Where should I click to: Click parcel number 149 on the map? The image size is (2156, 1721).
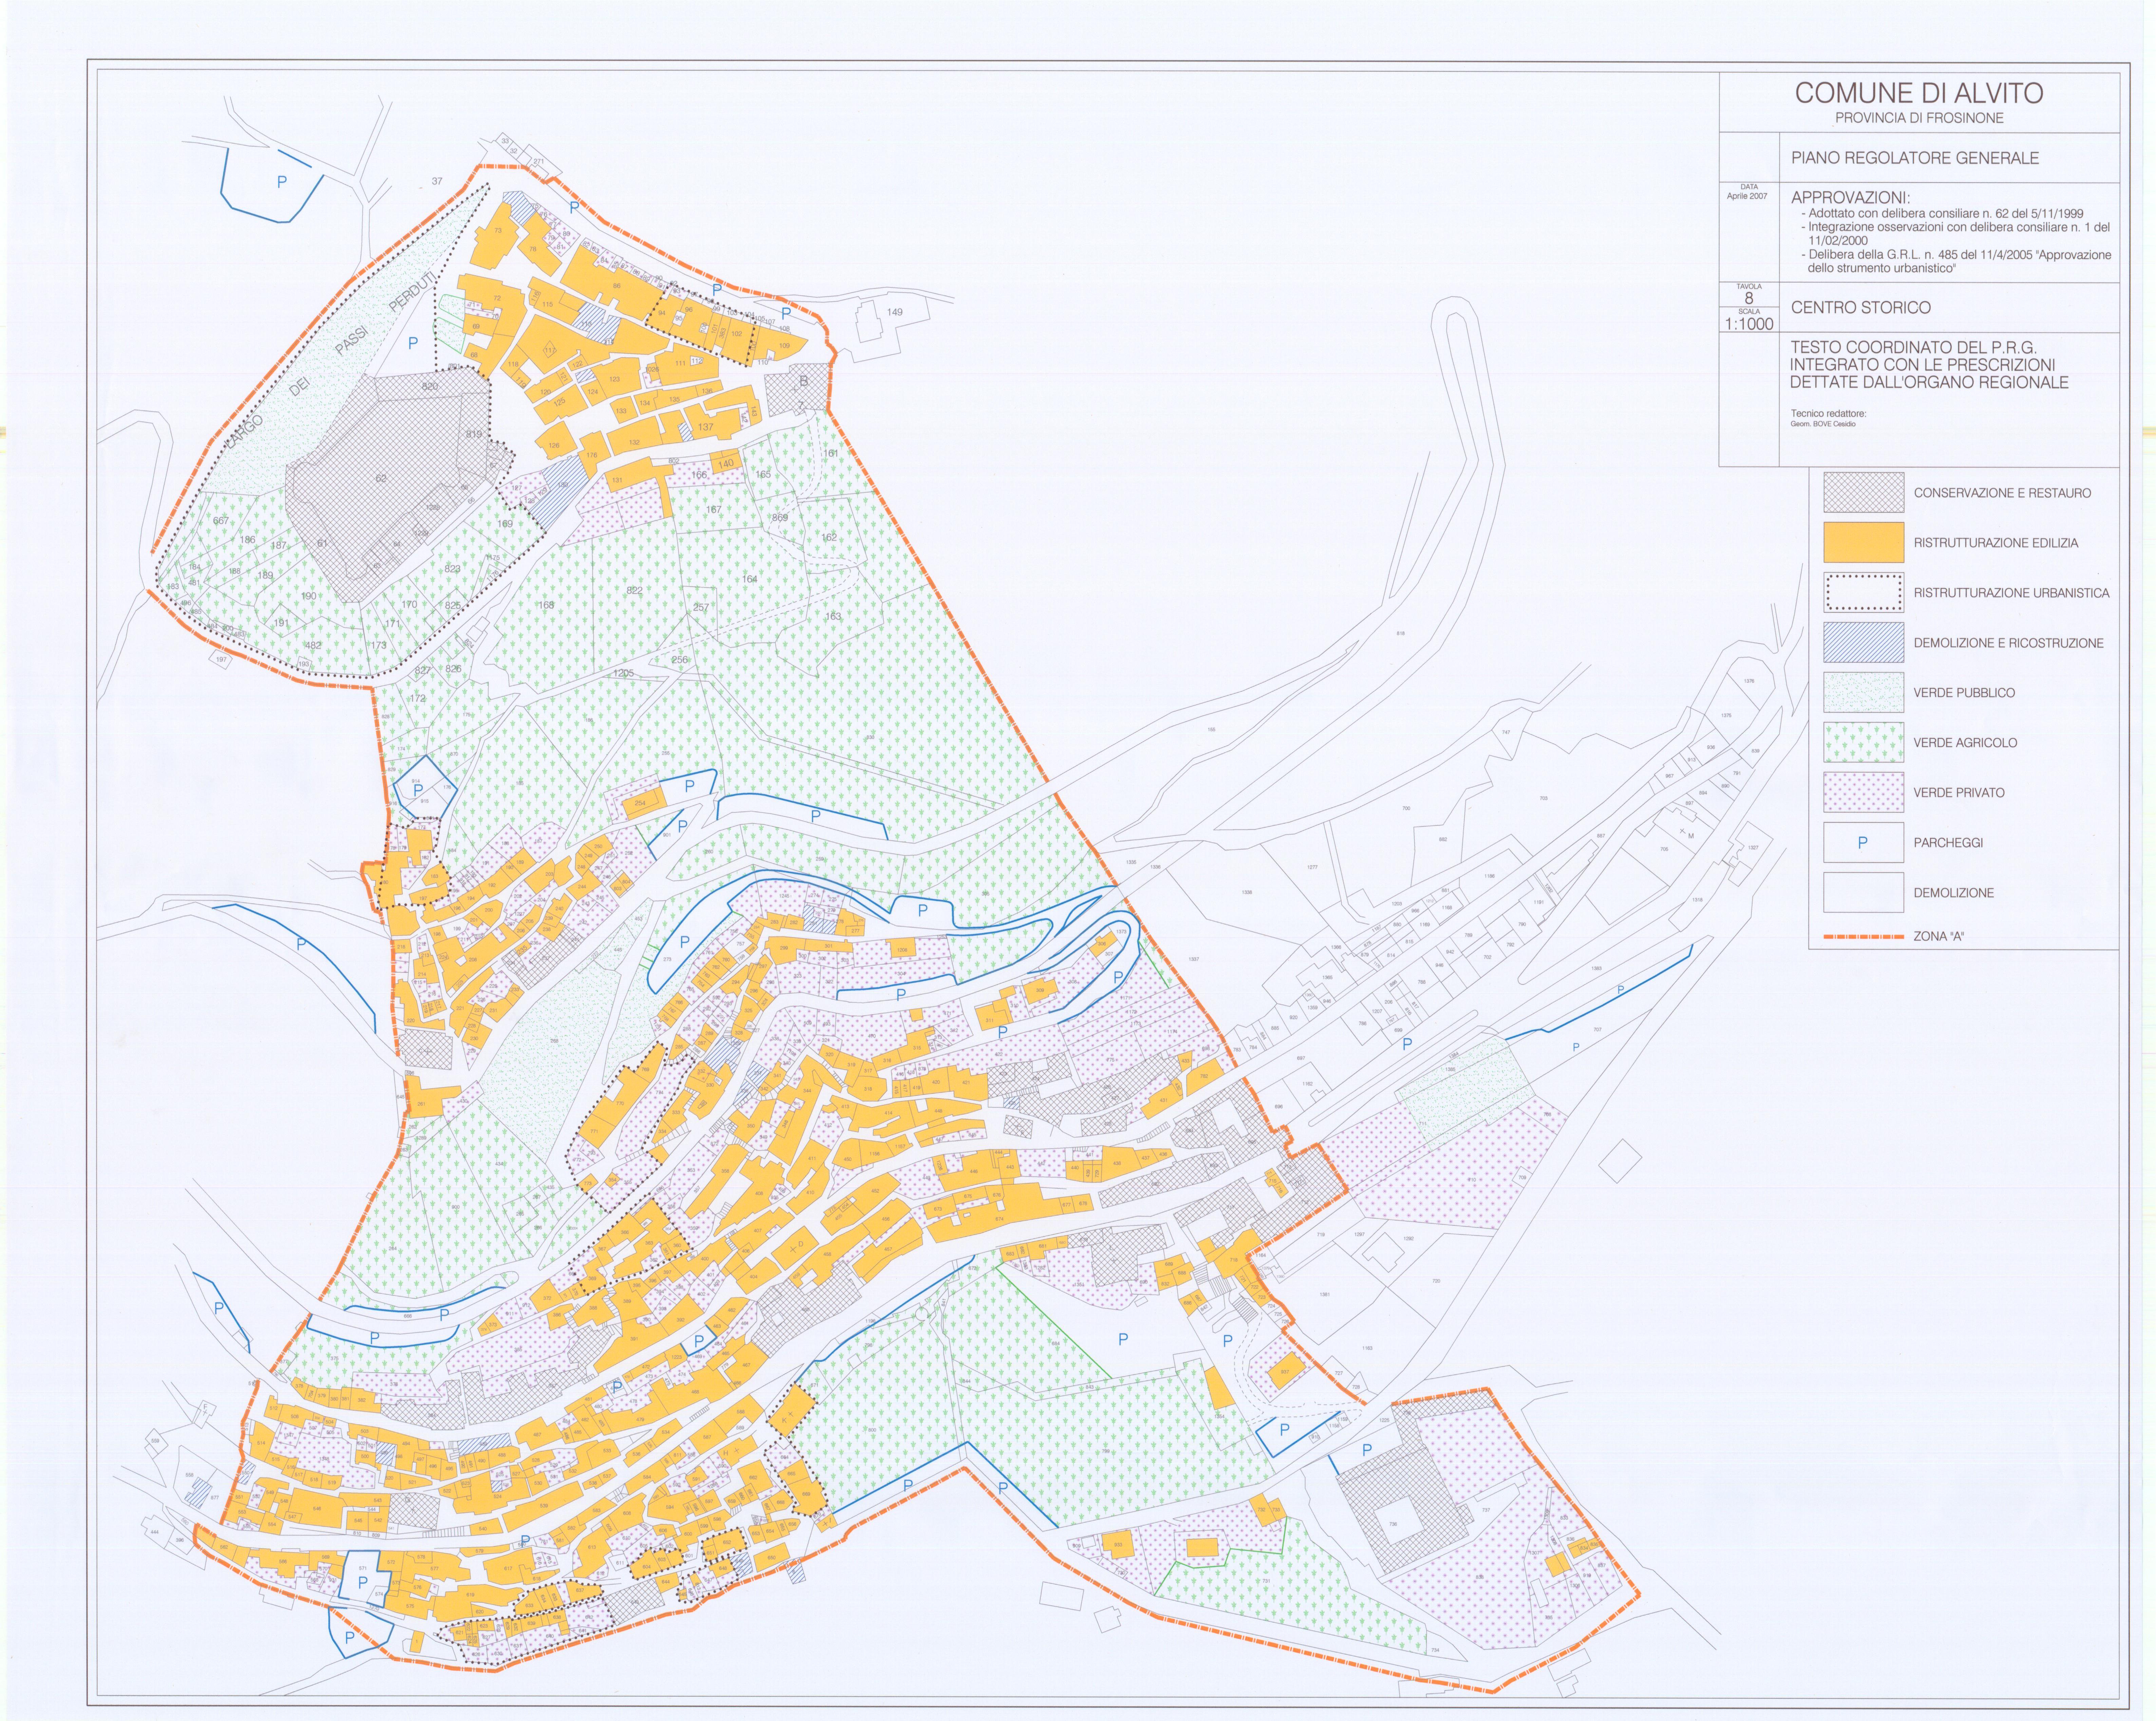pos(895,312)
